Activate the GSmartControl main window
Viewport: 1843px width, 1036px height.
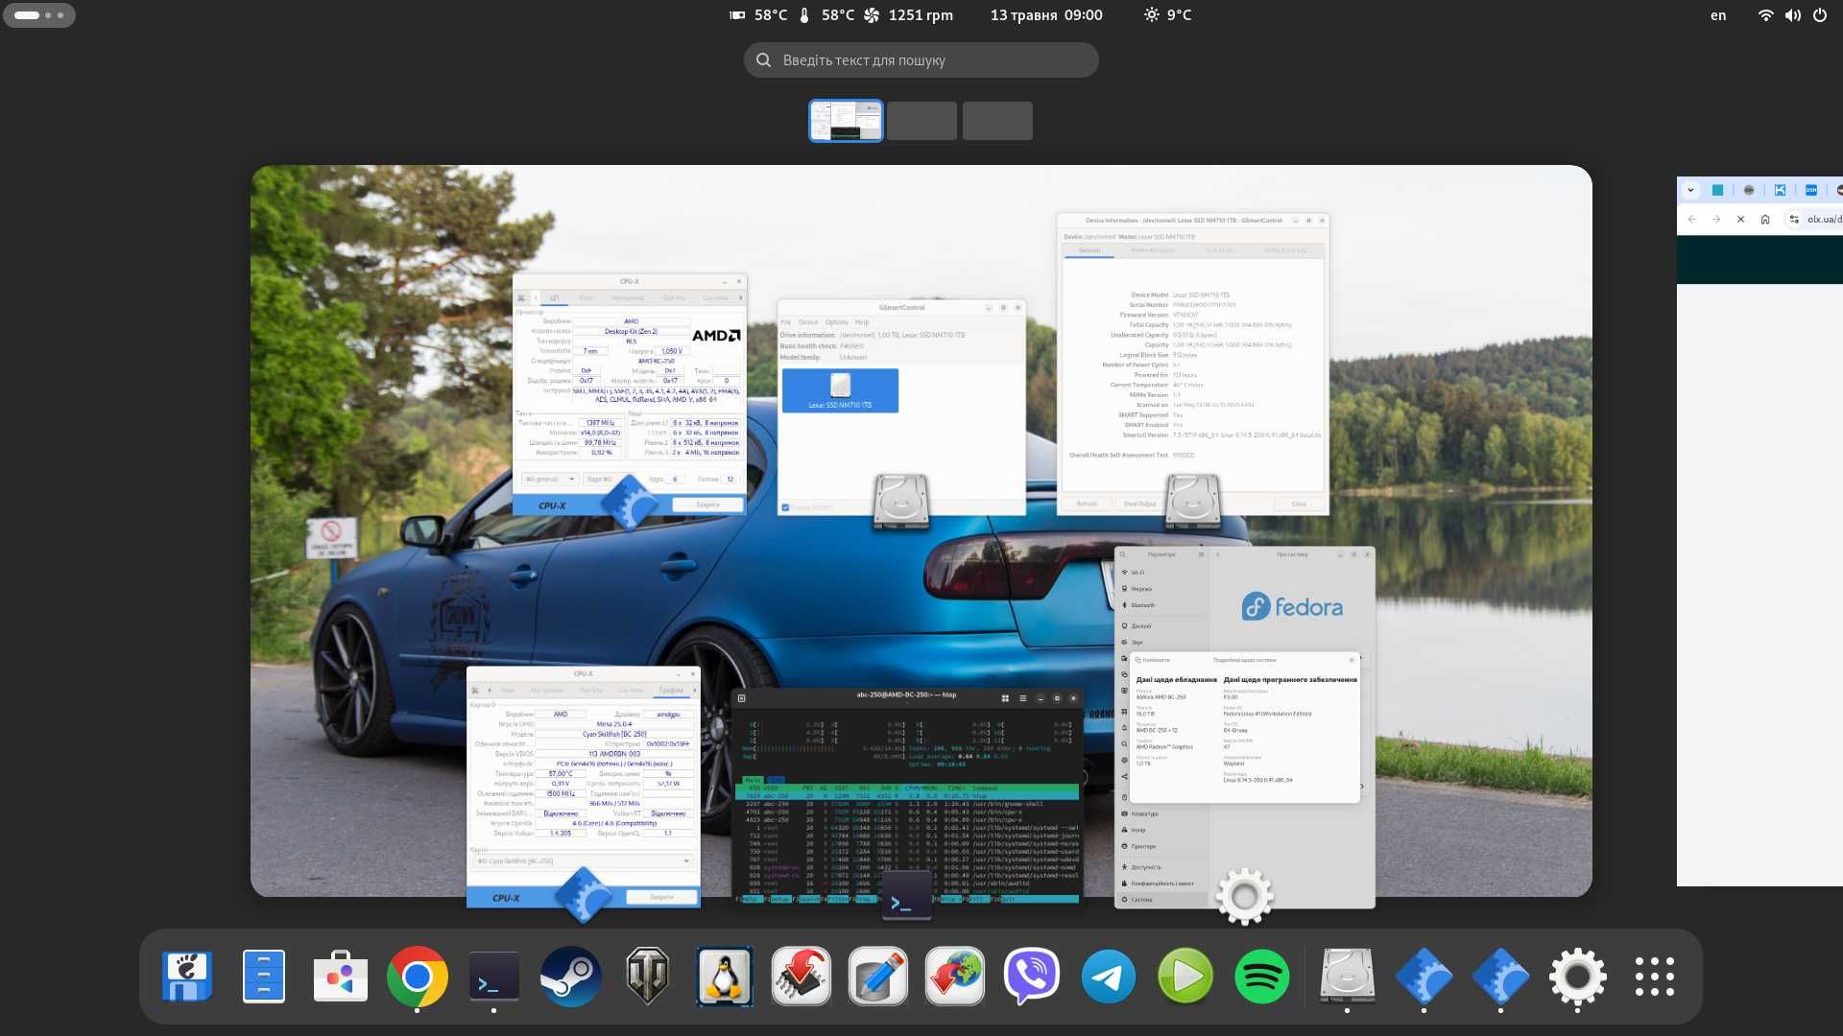tap(900, 408)
